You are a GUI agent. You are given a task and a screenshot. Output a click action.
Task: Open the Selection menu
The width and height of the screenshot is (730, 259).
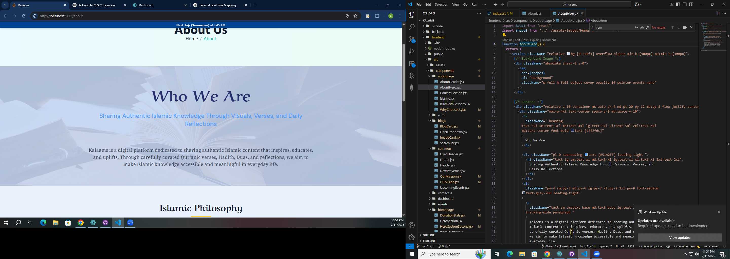click(441, 5)
